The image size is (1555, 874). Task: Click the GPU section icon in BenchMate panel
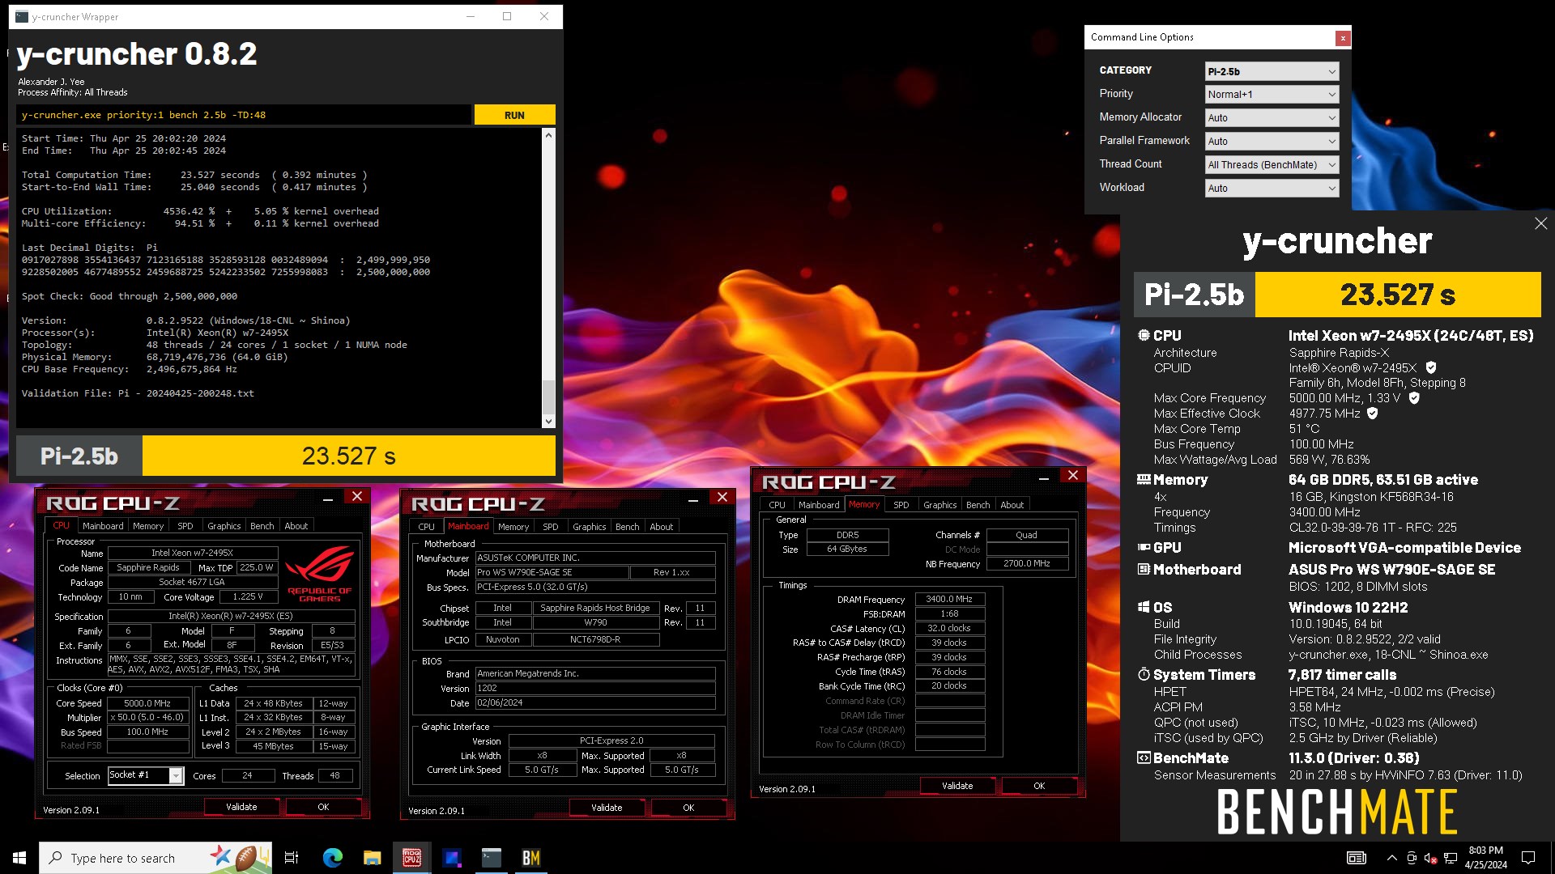(1144, 548)
